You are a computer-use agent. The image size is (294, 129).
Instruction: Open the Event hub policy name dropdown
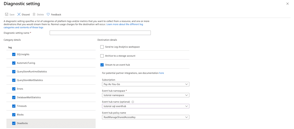146,117
